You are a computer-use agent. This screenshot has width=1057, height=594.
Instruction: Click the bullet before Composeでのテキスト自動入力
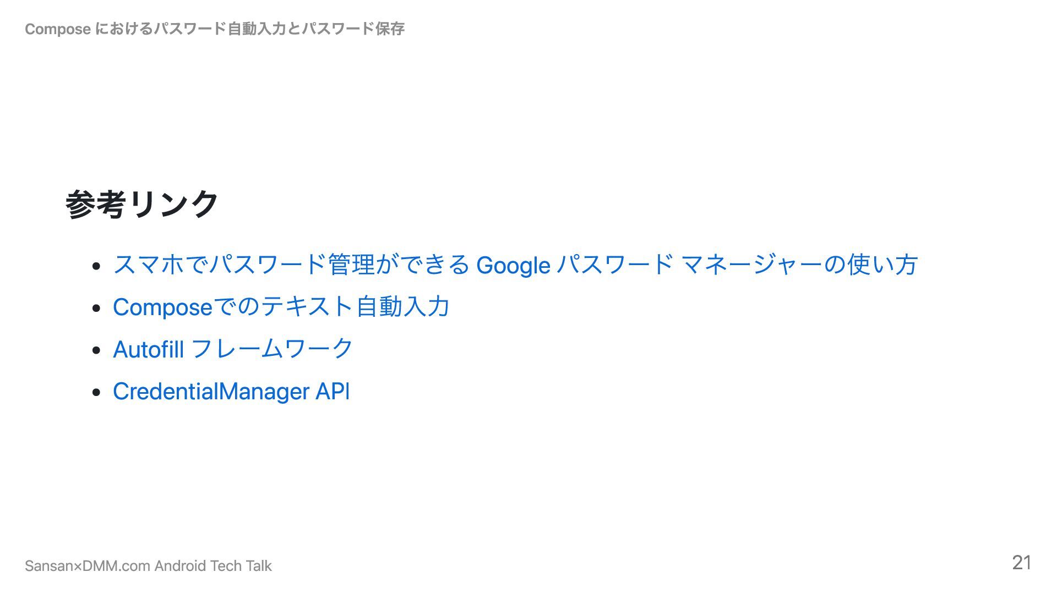click(x=97, y=308)
